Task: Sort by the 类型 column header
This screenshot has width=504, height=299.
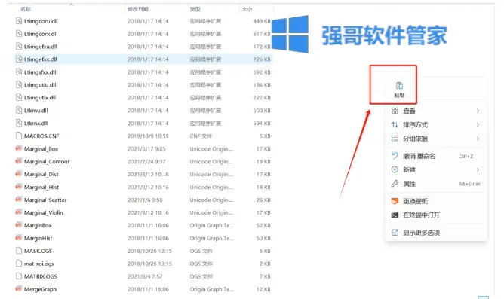Action: pos(195,9)
